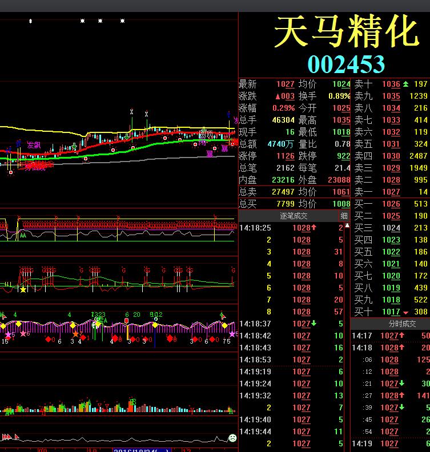This screenshot has height=452, width=430.
Task: Click the 买二 row volume 190
Action: click(421, 216)
